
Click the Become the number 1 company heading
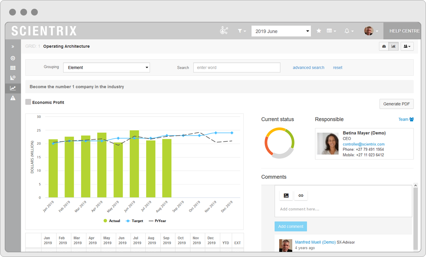pos(76,87)
